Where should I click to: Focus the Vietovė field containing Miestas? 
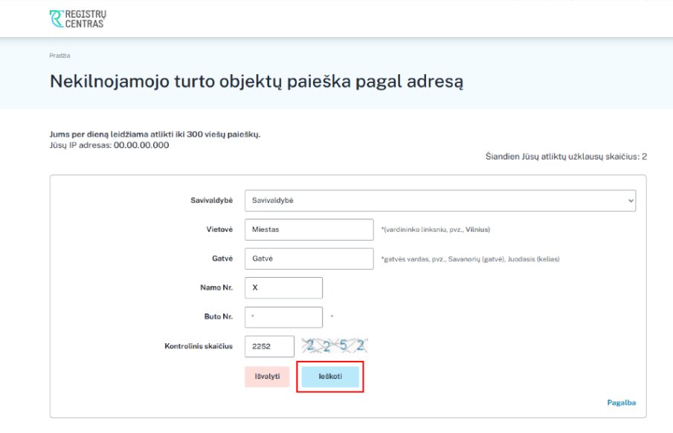click(308, 229)
